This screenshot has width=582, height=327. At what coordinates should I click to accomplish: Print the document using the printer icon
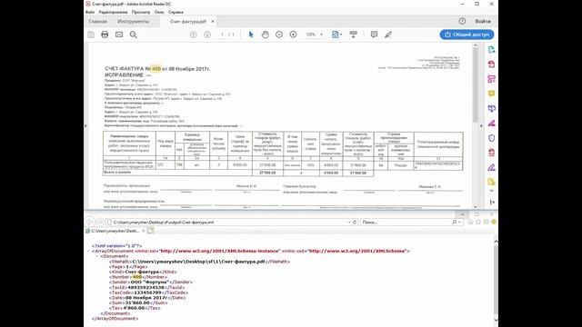click(x=105, y=35)
